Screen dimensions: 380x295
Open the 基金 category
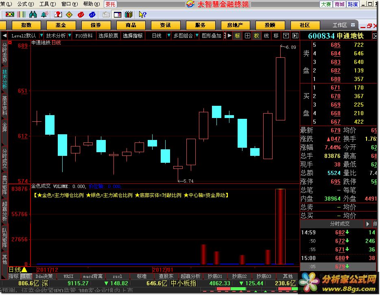[61, 25]
